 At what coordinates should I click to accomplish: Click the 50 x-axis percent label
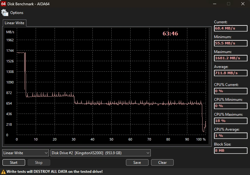(x=111, y=139)
